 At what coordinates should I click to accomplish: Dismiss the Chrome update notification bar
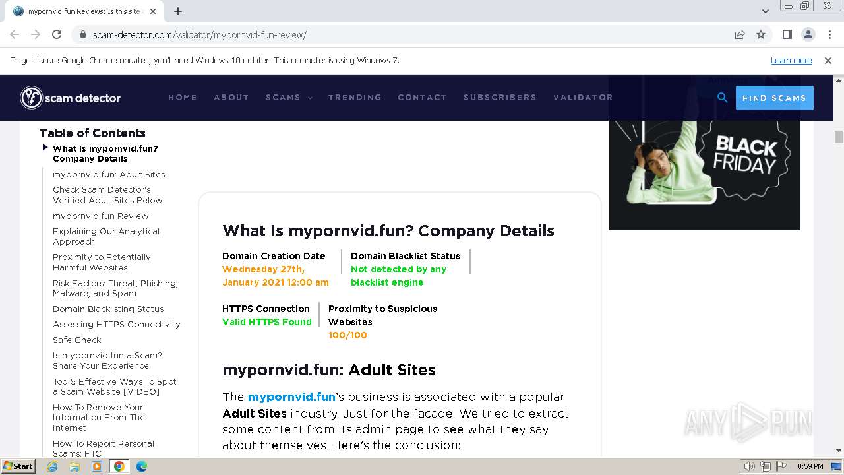[828, 60]
